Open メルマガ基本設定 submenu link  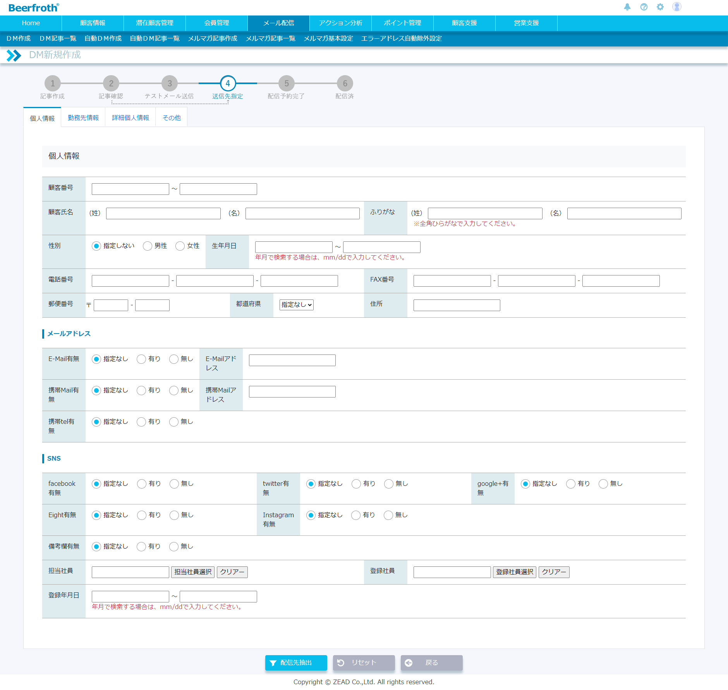[328, 38]
